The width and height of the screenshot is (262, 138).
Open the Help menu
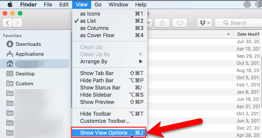(x=141, y=5)
